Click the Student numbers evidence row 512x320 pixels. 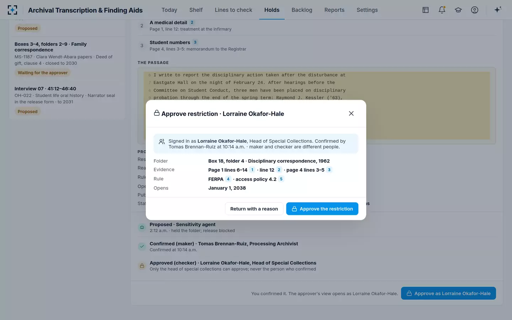click(317, 46)
